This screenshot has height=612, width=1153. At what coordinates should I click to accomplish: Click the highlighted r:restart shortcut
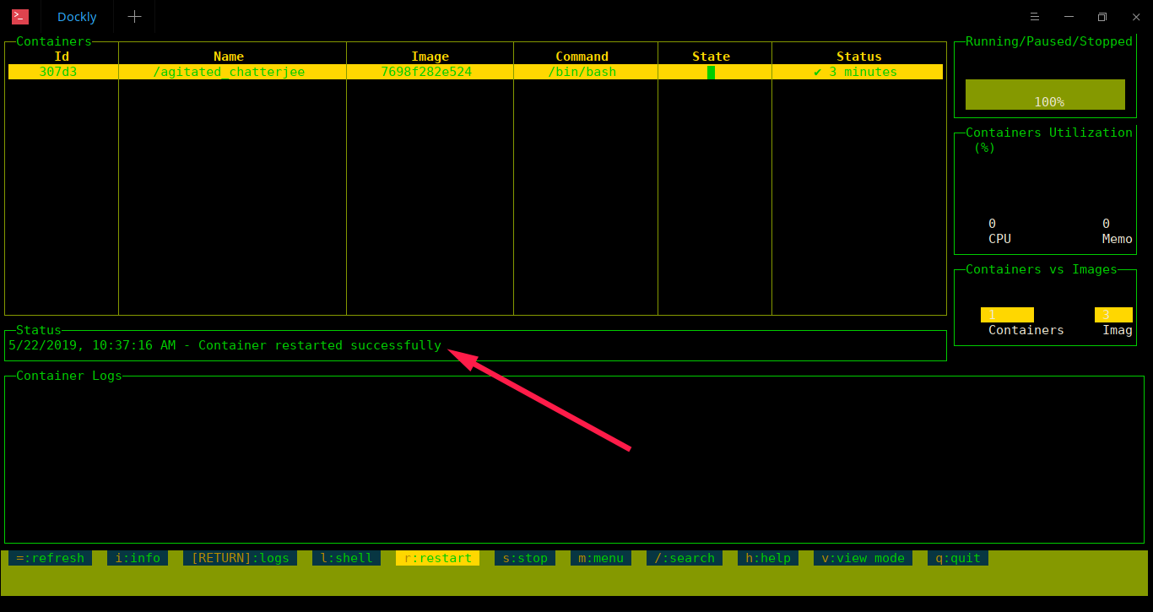pos(437,558)
